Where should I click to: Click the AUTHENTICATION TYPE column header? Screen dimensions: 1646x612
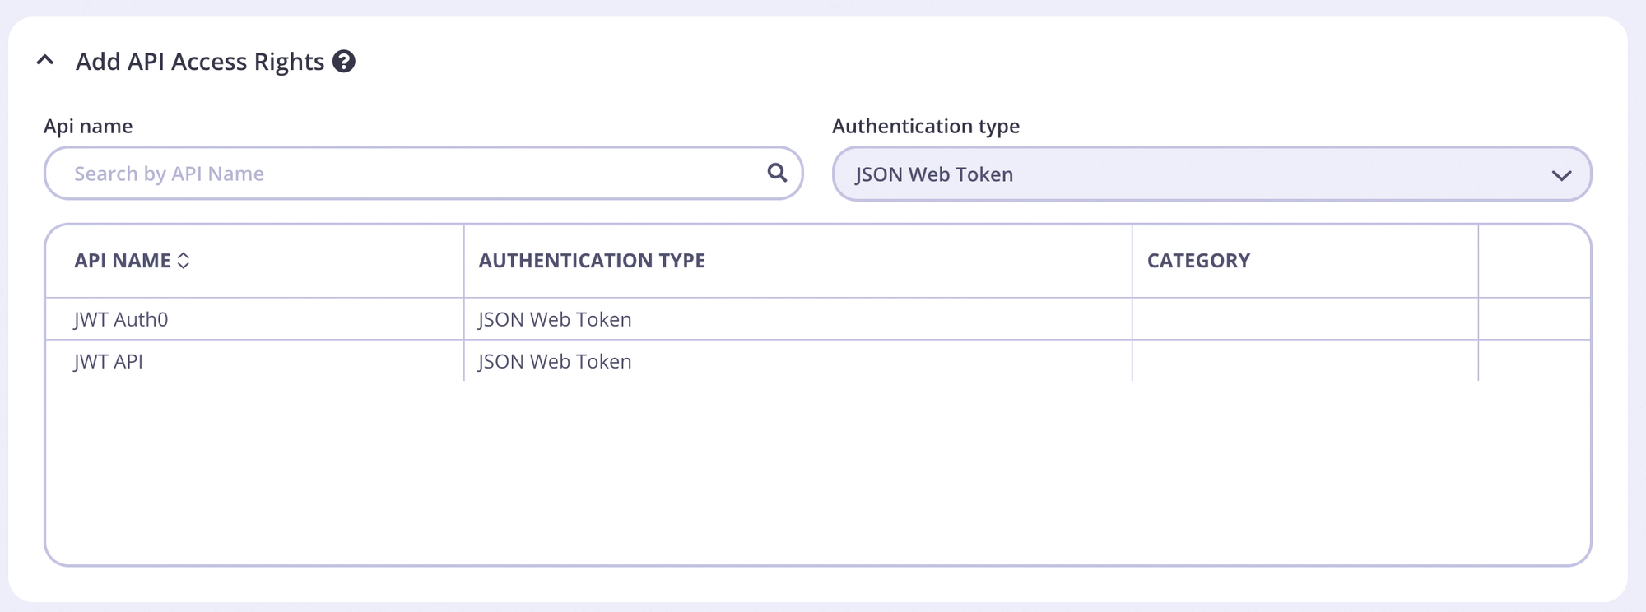click(592, 261)
